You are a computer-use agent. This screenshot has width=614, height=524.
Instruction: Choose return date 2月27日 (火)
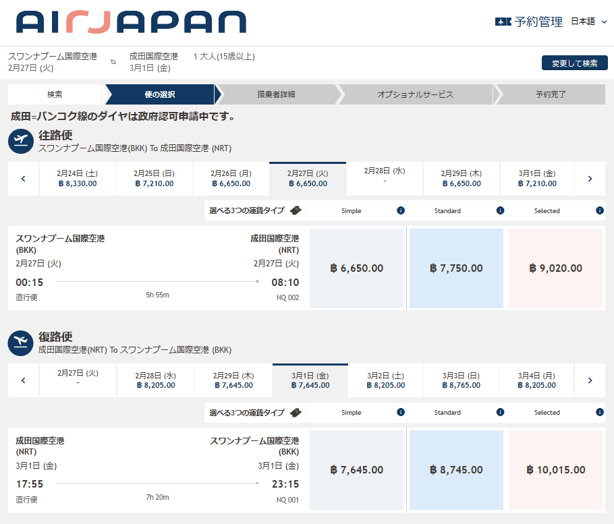point(78,380)
